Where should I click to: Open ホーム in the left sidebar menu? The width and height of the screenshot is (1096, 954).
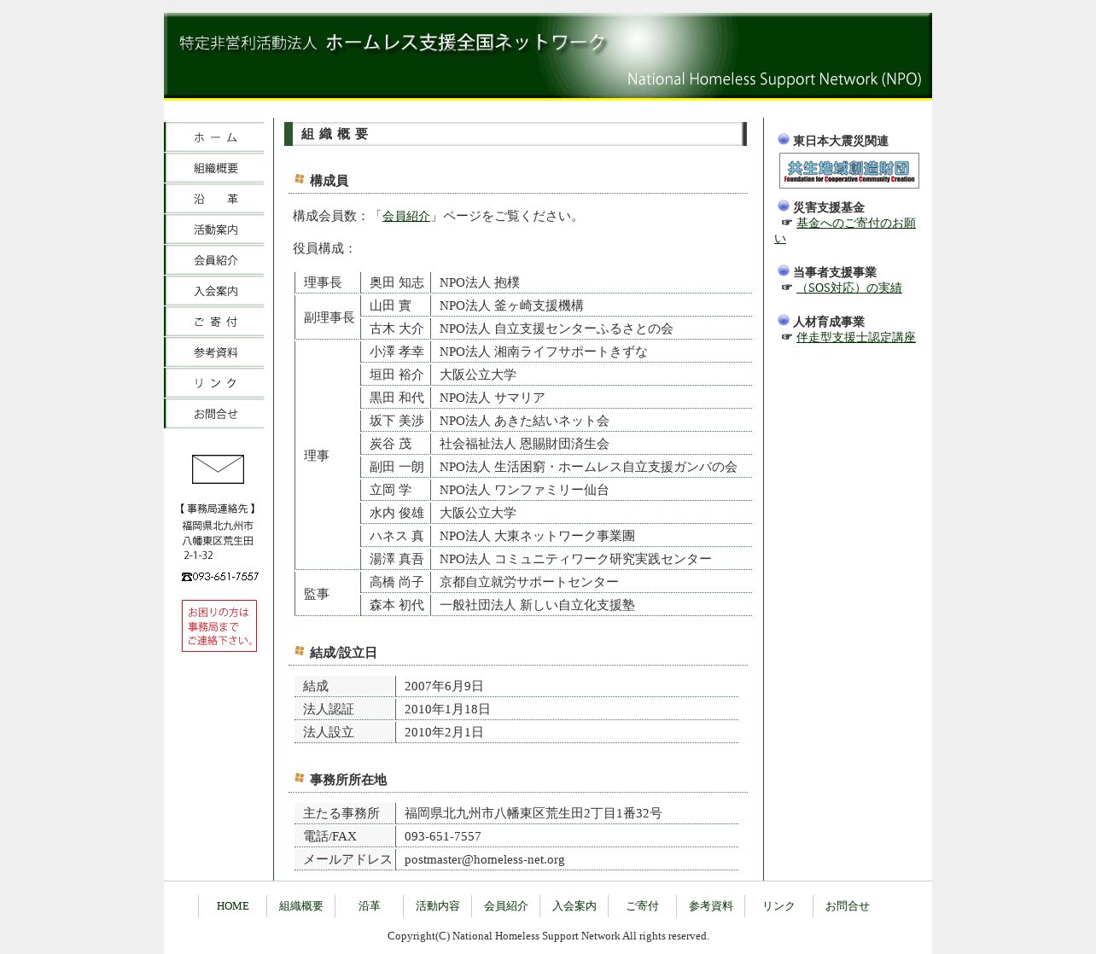click(215, 137)
